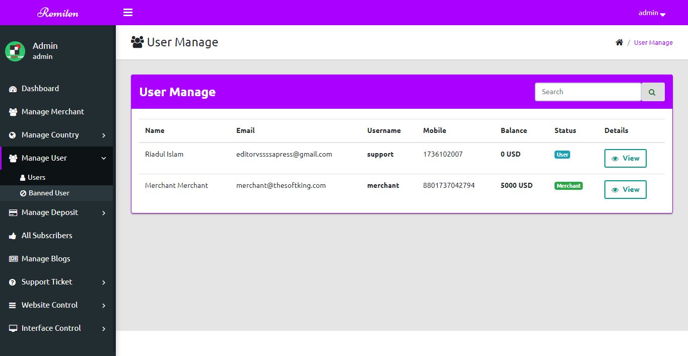The height and width of the screenshot is (356, 688).
Task: Click the Admin profile avatar in sidebar
Action: point(15,51)
